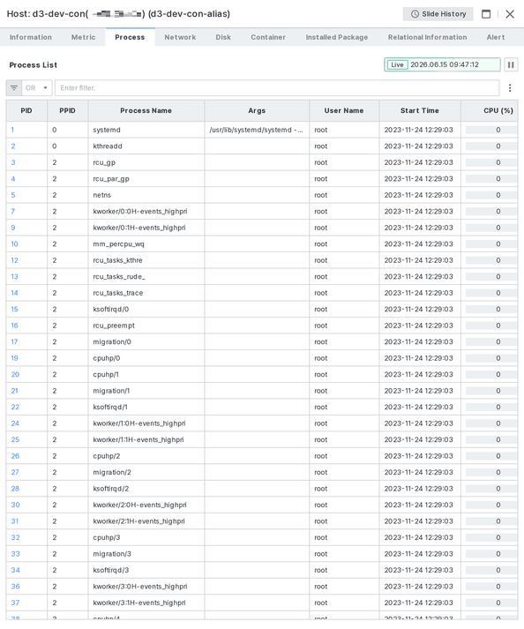Switch to the Network tab
Screen dimensions: 524x629
(x=180, y=37)
